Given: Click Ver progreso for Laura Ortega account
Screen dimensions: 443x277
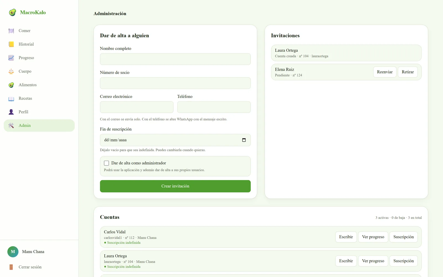Looking at the screenshot, I should click(x=373, y=261).
